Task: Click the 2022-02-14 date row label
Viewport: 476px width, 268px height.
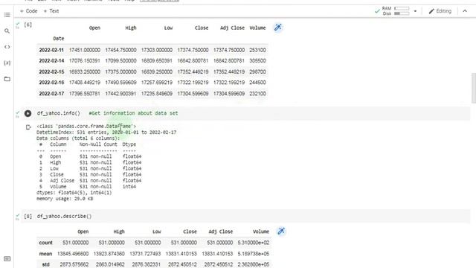Action: point(51,61)
